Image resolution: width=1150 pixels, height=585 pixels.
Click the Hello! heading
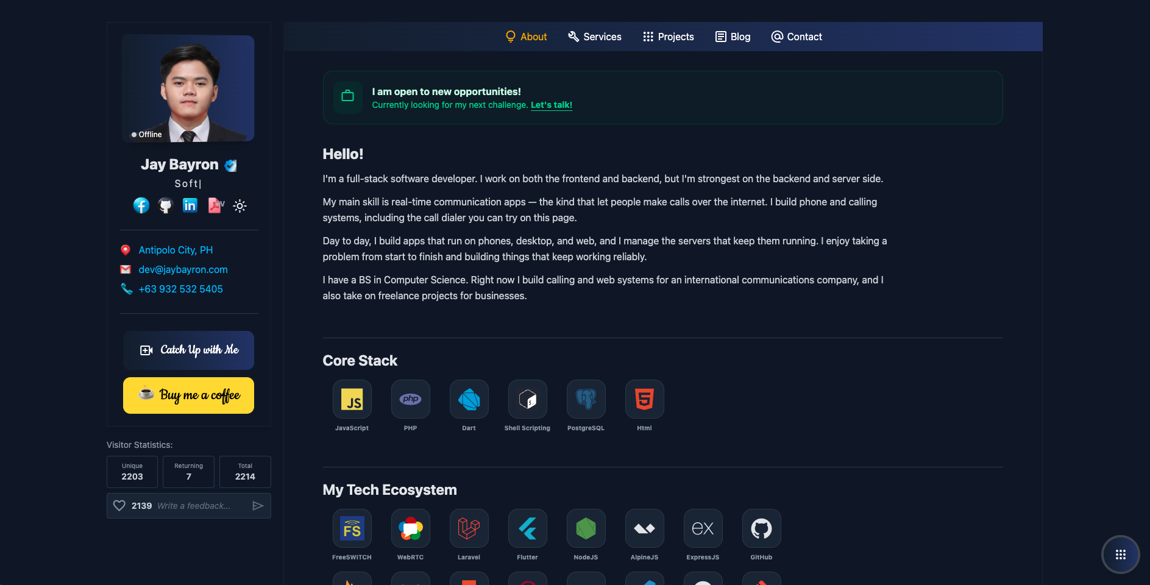click(343, 154)
